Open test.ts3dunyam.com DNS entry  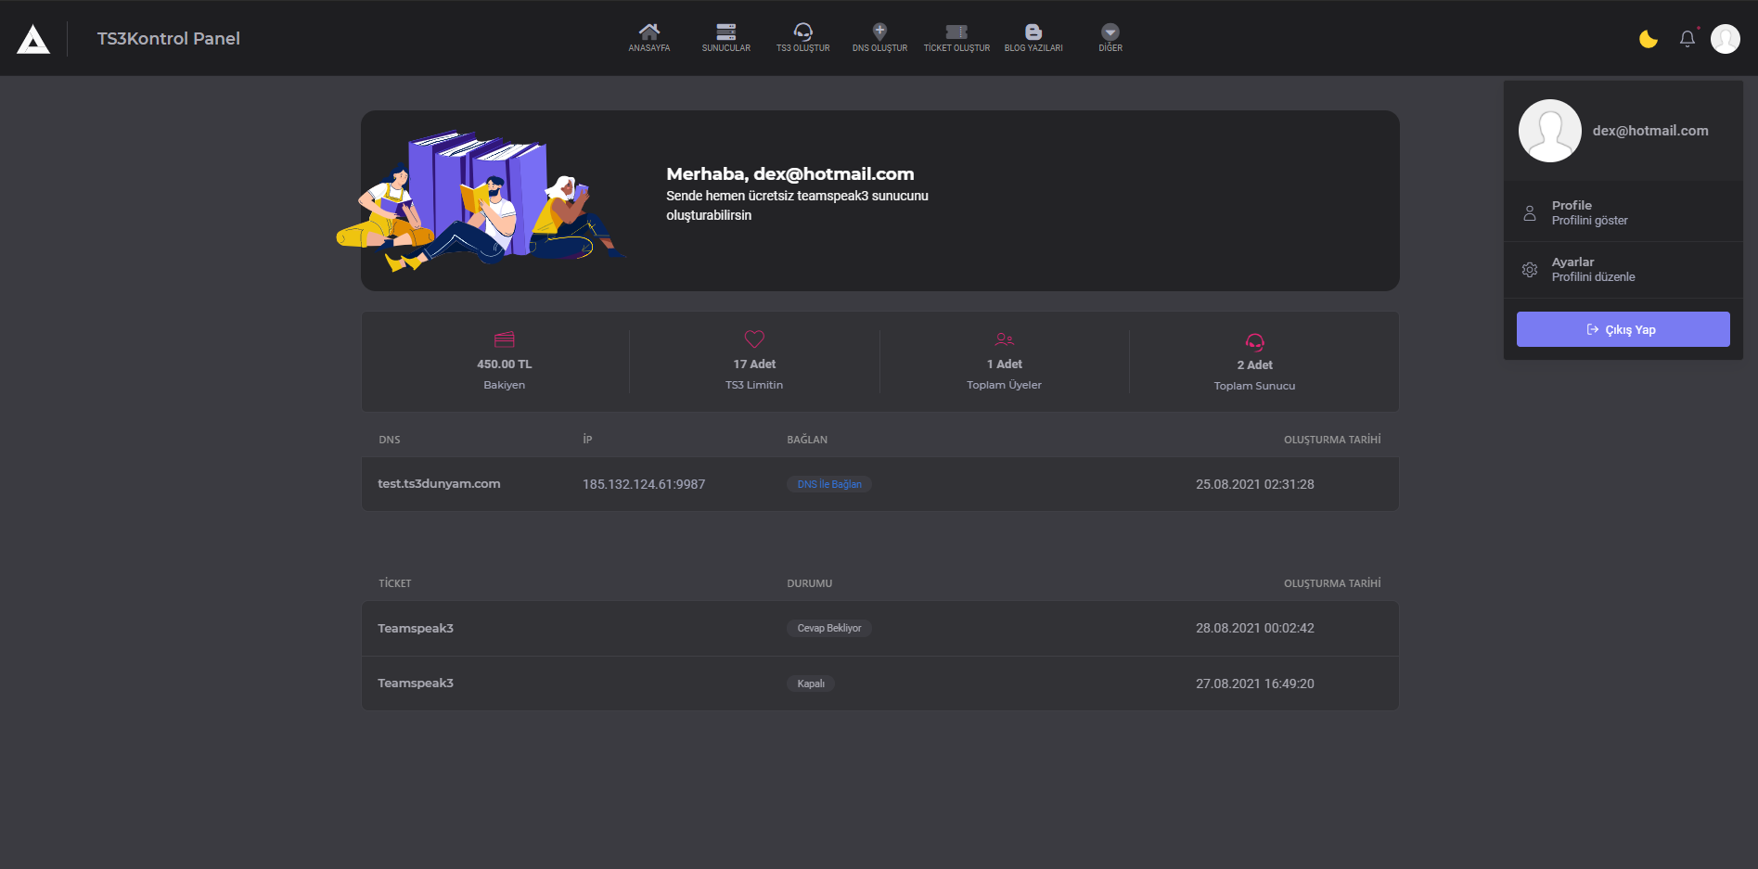pos(439,484)
